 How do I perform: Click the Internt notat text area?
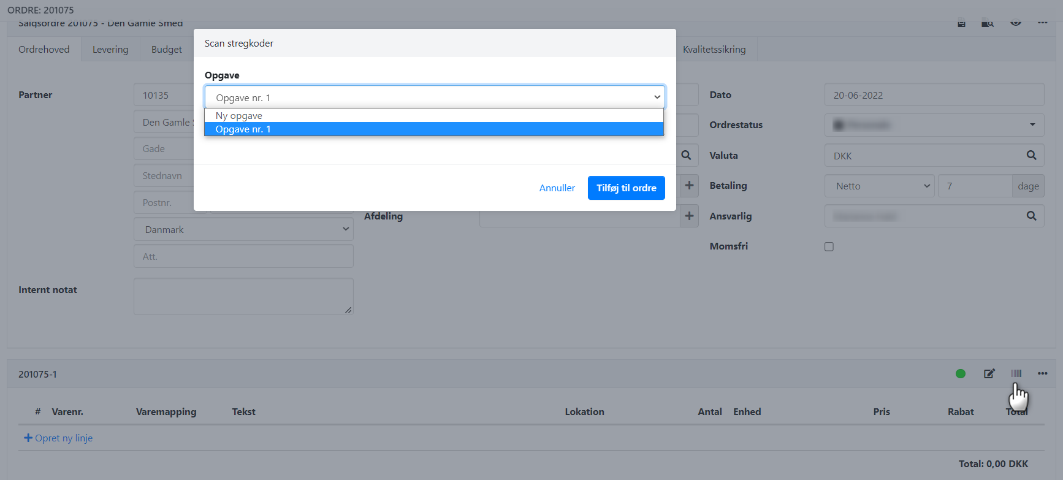coord(243,297)
